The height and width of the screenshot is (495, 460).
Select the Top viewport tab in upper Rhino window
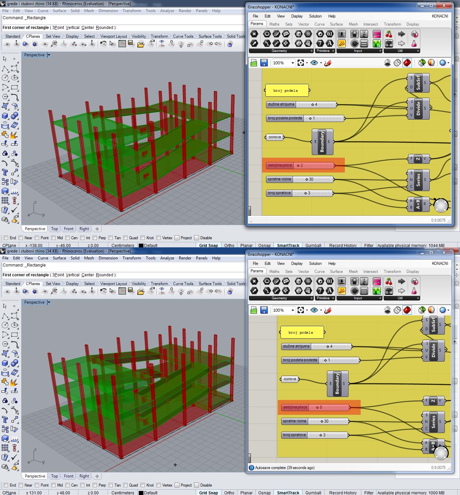point(55,229)
